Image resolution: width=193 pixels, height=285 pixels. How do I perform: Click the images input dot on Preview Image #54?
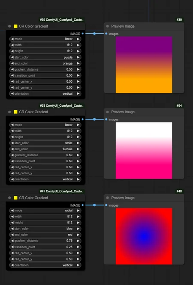coord(106,119)
